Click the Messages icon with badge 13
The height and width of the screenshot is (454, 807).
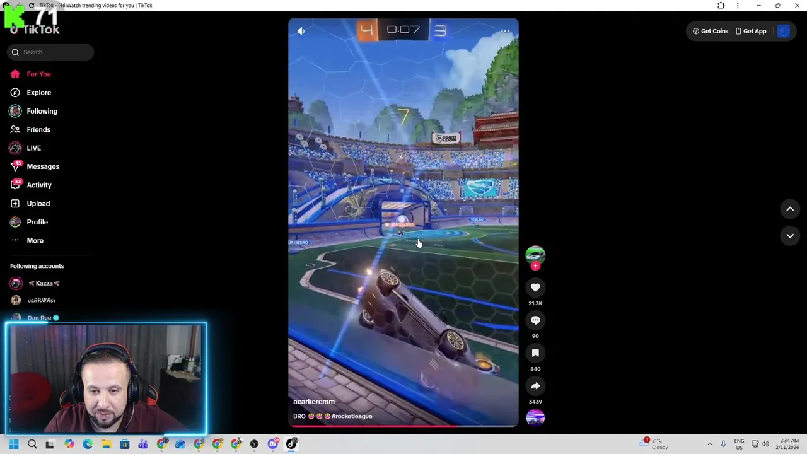[x=16, y=166]
